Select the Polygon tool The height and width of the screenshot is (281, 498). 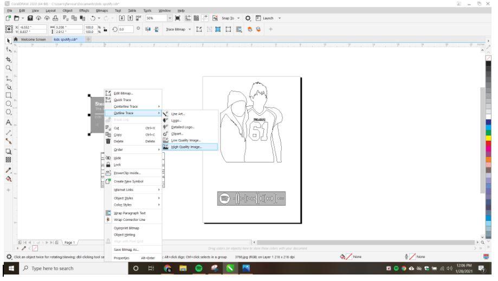tap(9, 112)
